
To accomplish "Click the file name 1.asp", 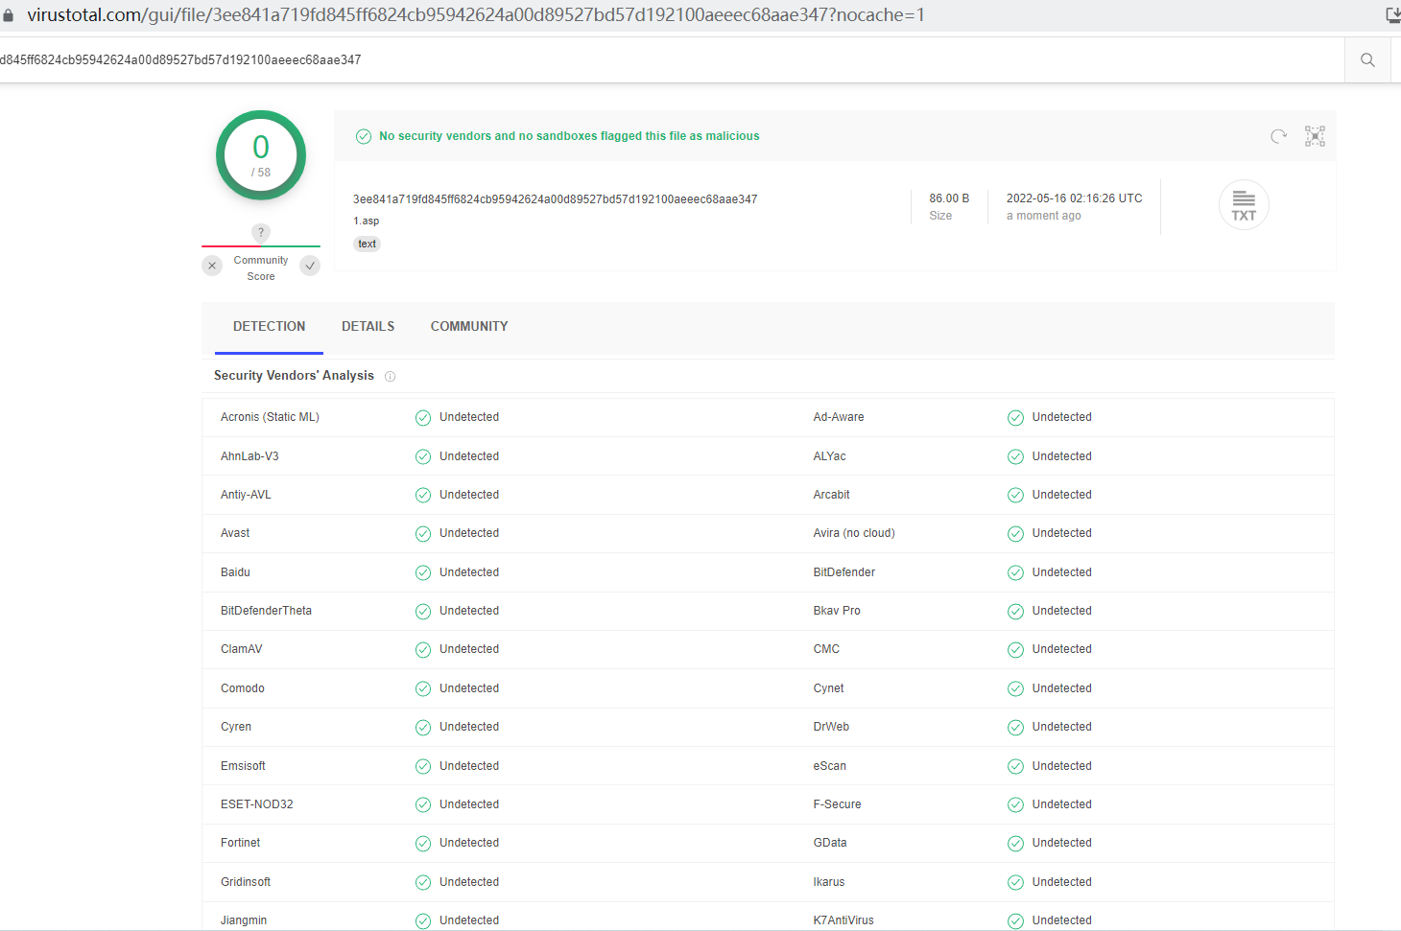I will pyautogui.click(x=366, y=221).
